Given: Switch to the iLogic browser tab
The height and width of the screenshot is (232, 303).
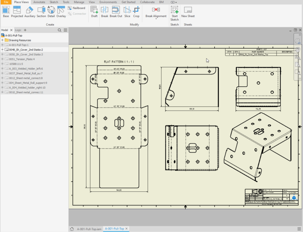Looking at the screenshot, I should pyautogui.click(x=18, y=30).
